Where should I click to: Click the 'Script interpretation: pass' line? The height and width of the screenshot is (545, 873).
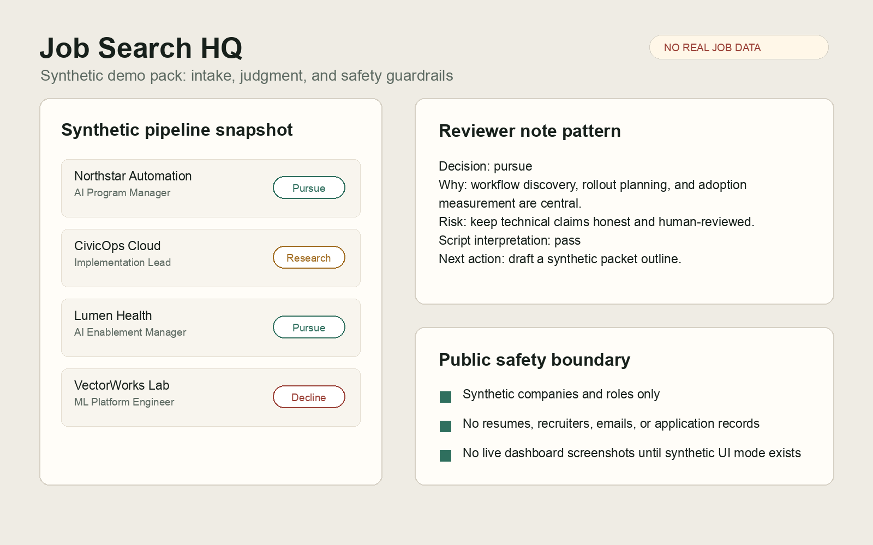pos(510,240)
